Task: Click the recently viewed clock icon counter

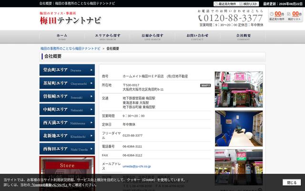Action: click(x=277, y=16)
